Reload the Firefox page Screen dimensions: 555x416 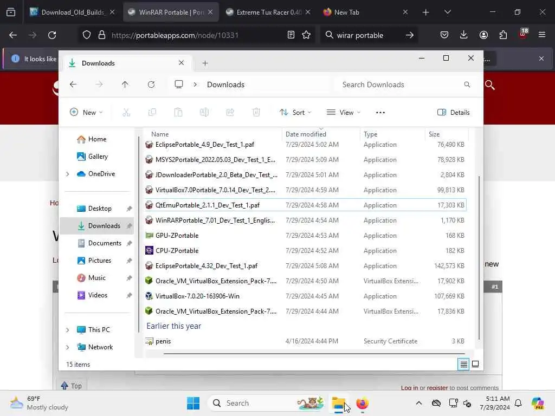click(x=52, y=35)
